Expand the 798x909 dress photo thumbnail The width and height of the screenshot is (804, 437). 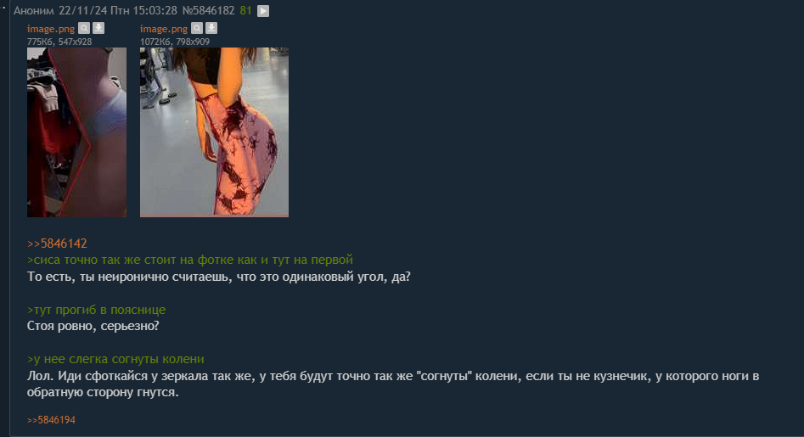tap(214, 132)
